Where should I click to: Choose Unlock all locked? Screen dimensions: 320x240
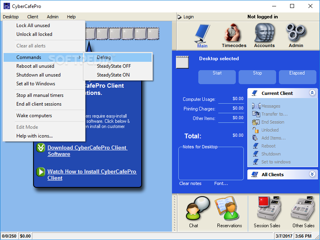pos(44,34)
